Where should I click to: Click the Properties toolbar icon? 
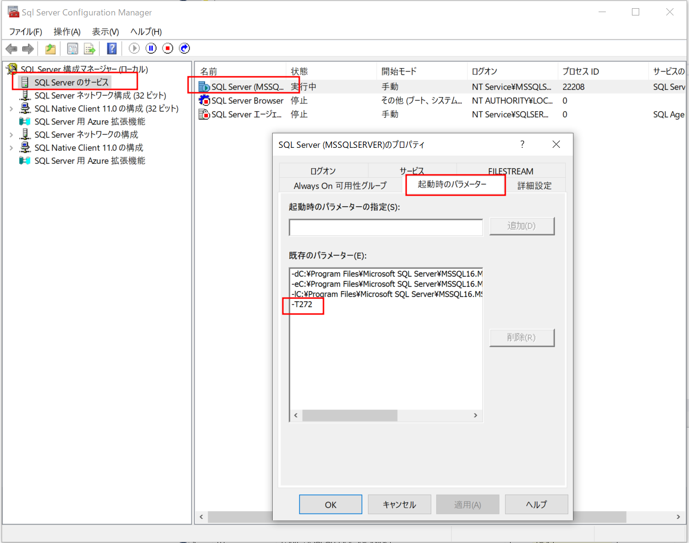73,49
